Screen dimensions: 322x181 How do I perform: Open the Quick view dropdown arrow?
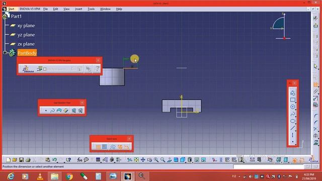[x=186, y=163]
